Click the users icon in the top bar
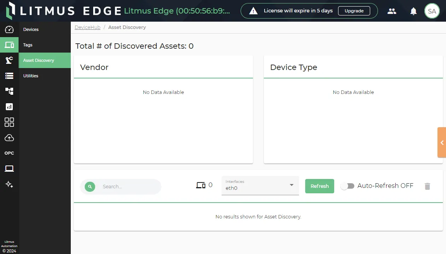446x254 pixels. 392,11
